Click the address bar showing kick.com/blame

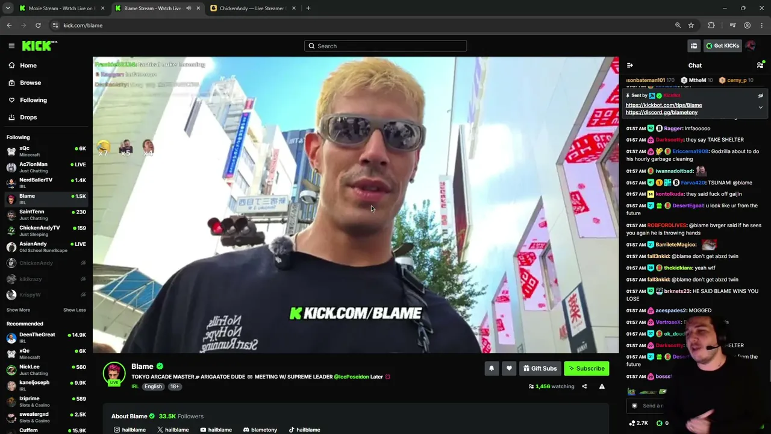coord(361,25)
